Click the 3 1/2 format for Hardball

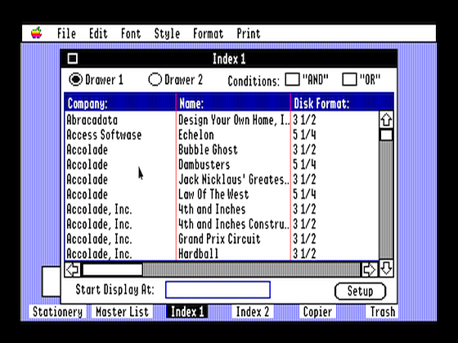(x=304, y=254)
